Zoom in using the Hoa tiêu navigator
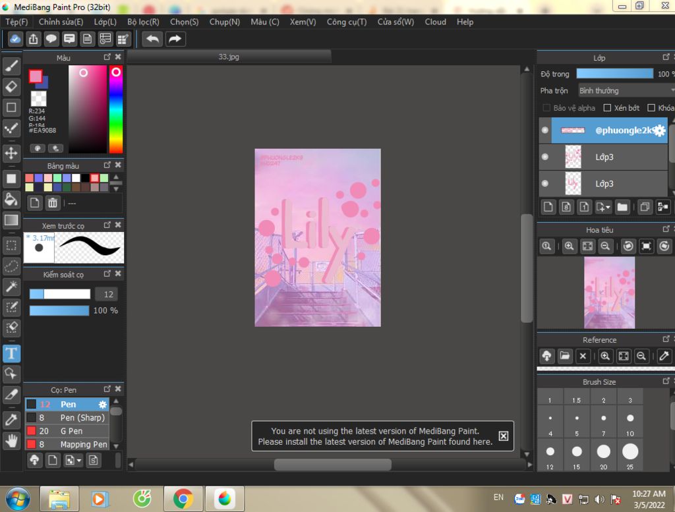675x512 pixels. 569,246
